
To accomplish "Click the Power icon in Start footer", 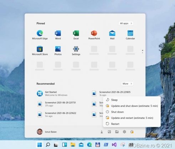I will tap(132, 132).
